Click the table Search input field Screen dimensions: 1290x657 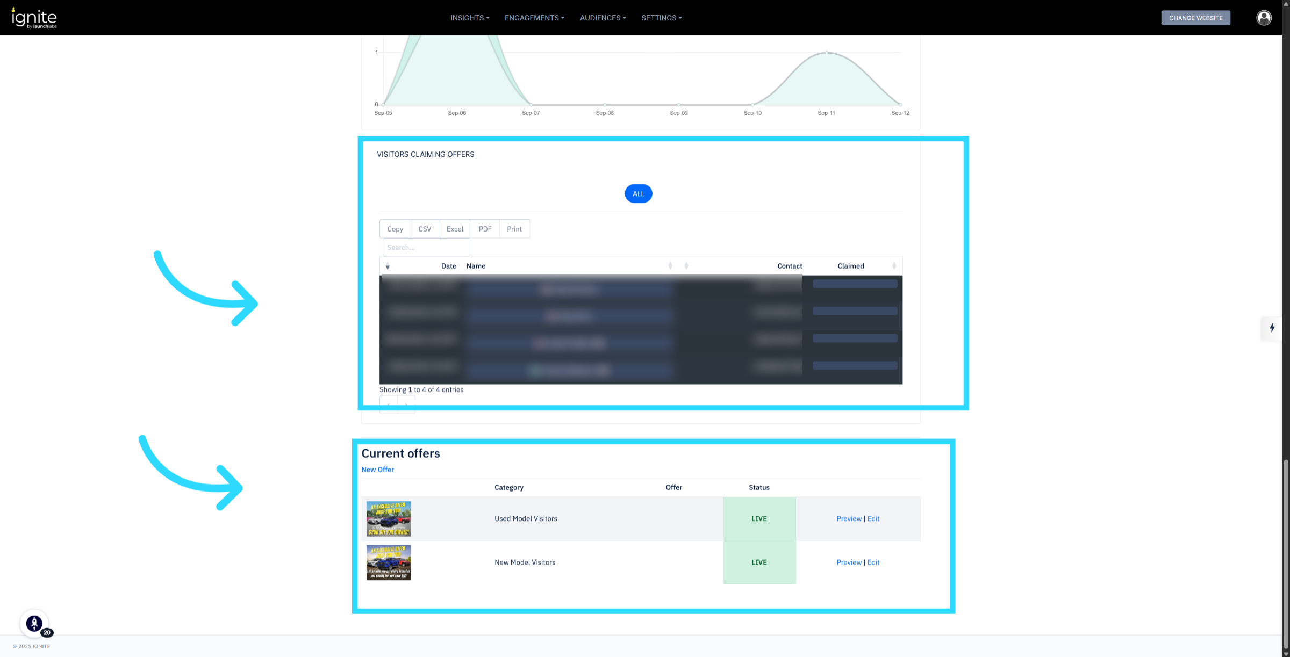tap(426, 248)
